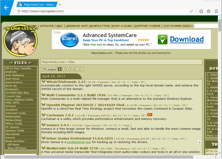Open OpenRA Playtest 20150418 title link
This screenshot has width=222, height=159.
coord(85,105)
